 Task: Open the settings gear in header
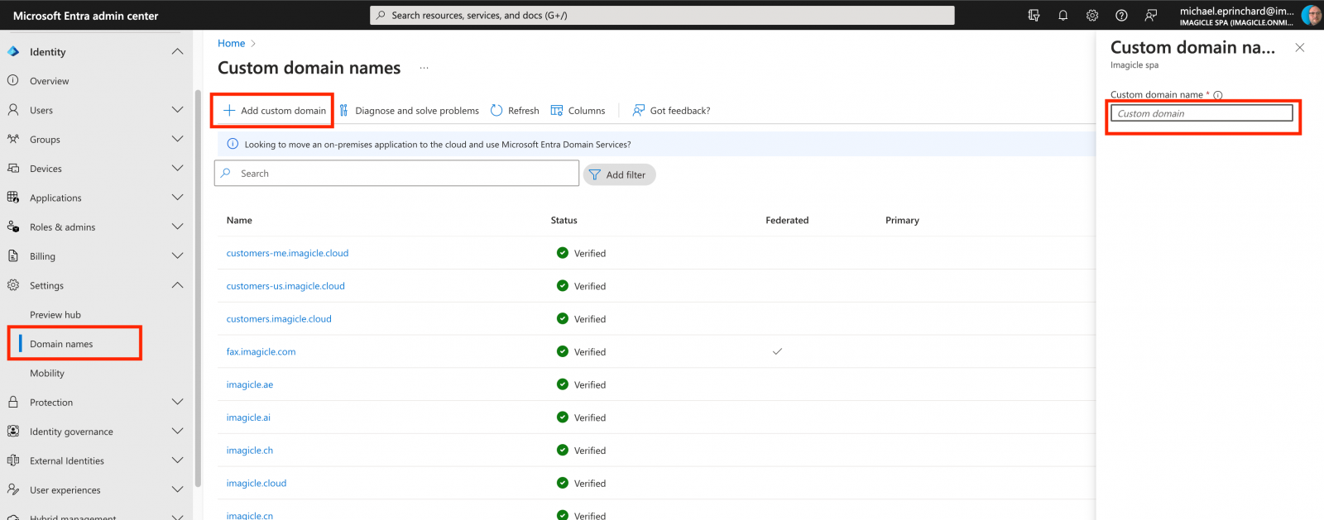(1092, 15)
